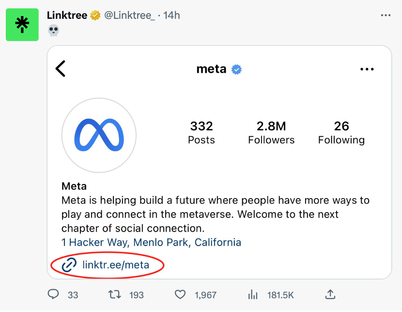Click the share upload icon
The image size is (402, 312).
(330, 294)
